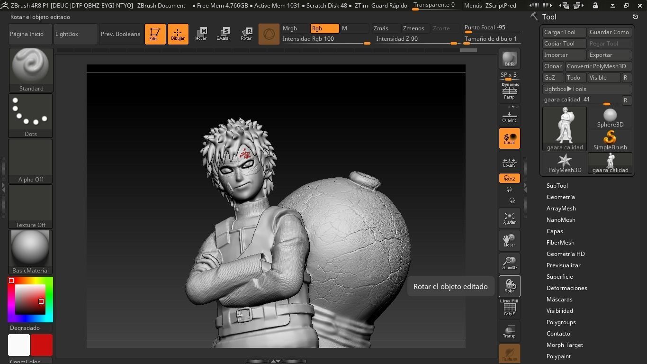Expand the Geometría section
Image resolution: width=647 pixels, height=364 pixels.
[x=560, y=197]
